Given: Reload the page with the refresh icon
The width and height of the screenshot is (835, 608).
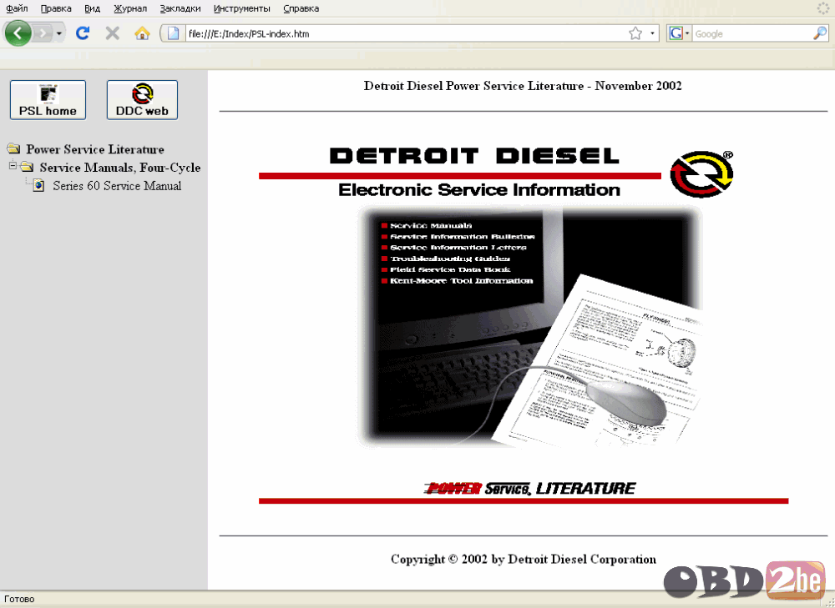Looking at the screenshot, I should pyautogui.click(x=82, y=33).
